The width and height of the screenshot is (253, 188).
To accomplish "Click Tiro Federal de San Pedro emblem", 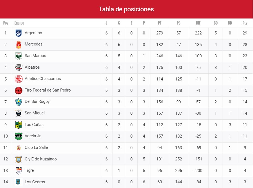I will [19, 90].
